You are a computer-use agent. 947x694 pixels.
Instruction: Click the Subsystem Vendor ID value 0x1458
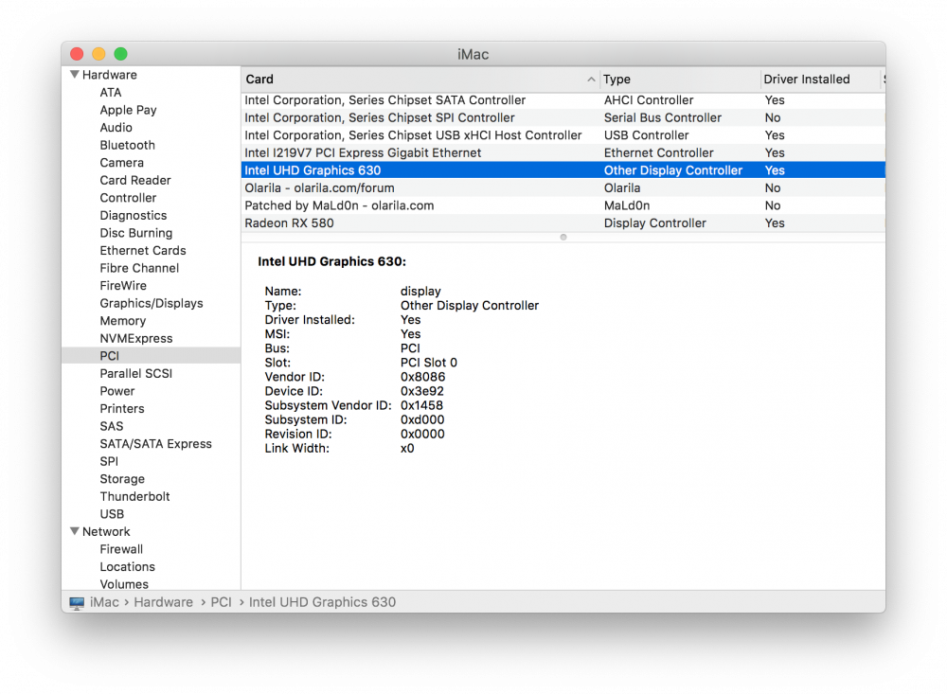[421, 405]
